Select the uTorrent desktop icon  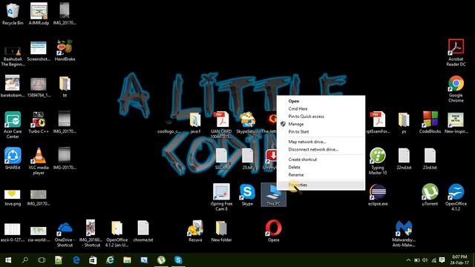430,194
